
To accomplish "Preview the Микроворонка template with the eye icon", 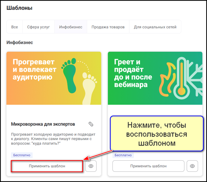I will pyautogui.click(x=91, y=166).
